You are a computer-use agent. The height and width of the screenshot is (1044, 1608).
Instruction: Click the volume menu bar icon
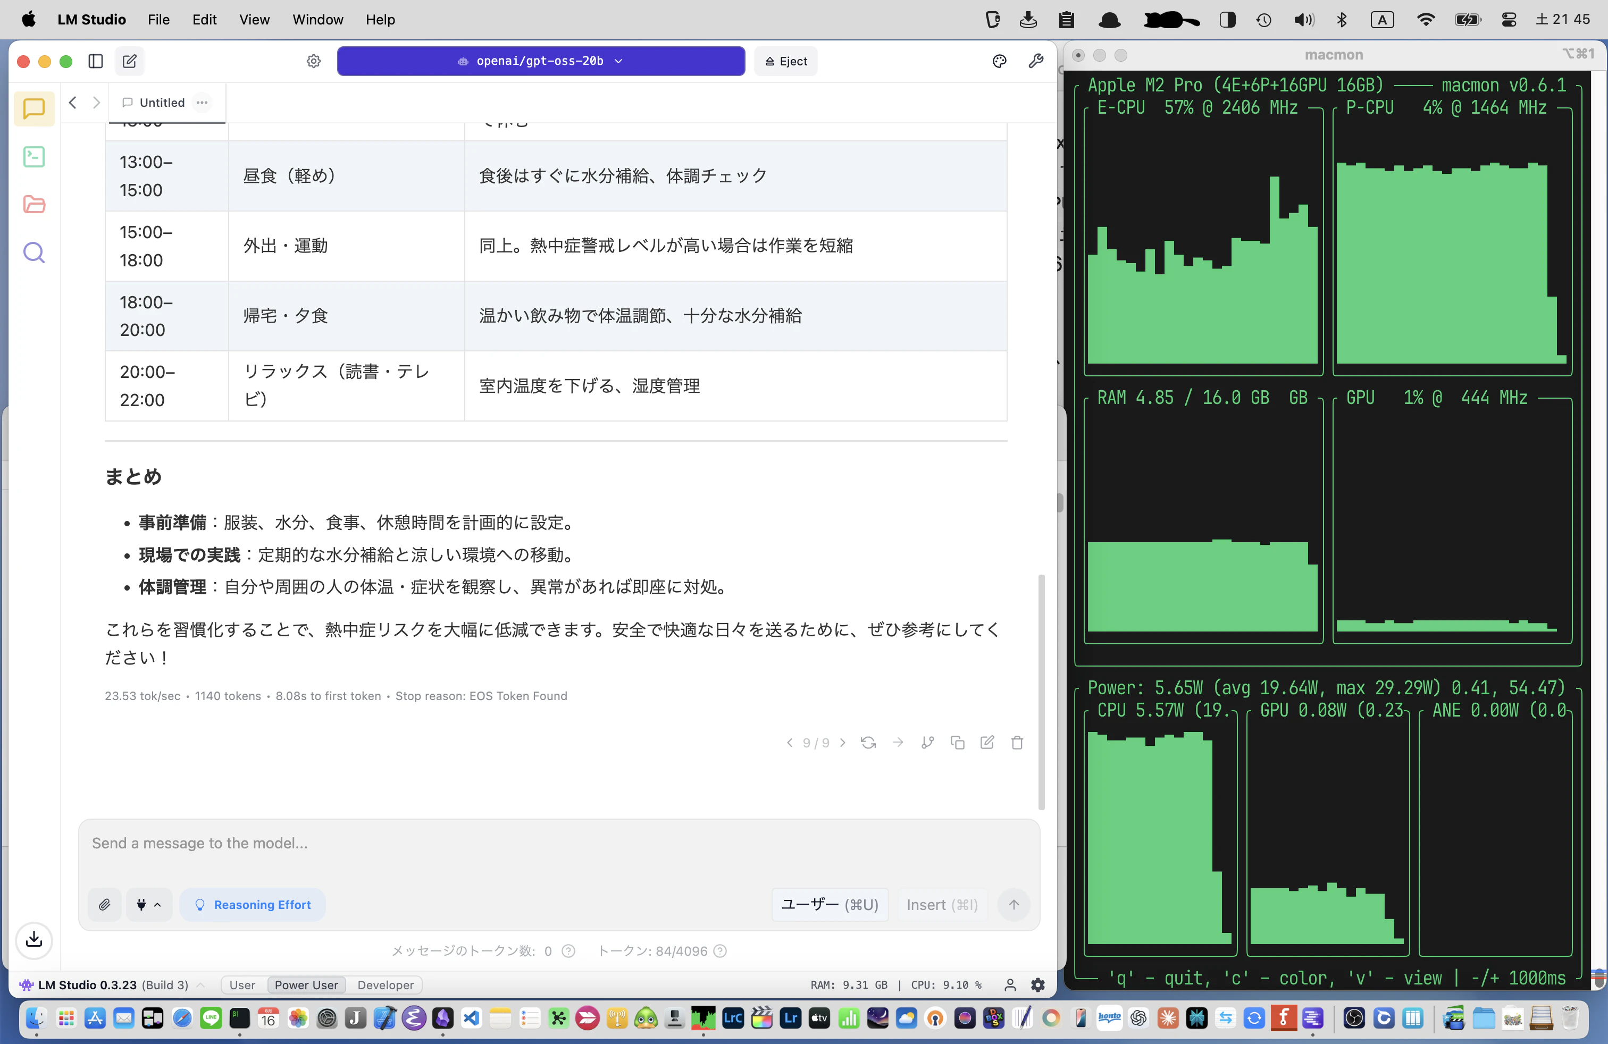pyautogui.click(x=1303, y=20)
